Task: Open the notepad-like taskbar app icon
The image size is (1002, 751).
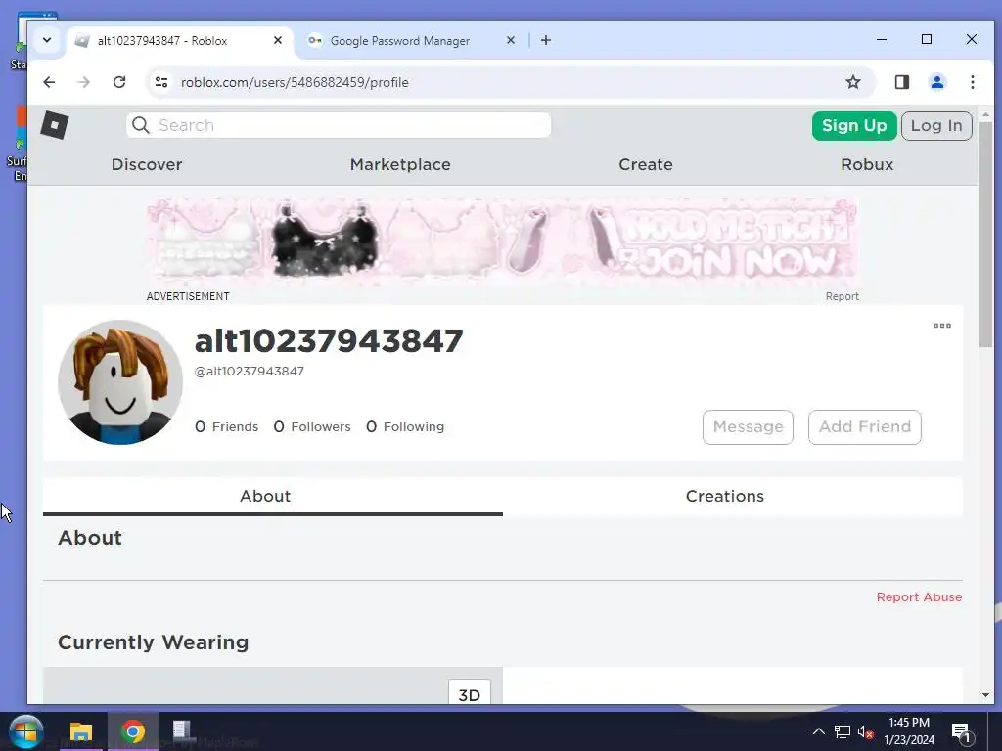Action: [183, 731]
